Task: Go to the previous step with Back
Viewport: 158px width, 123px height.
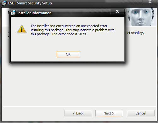Action: point(78,113)
